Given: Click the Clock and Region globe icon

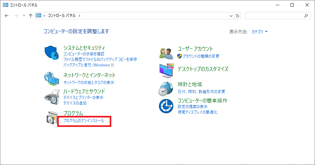Looking at the screenshot, I should click(166, 89).
